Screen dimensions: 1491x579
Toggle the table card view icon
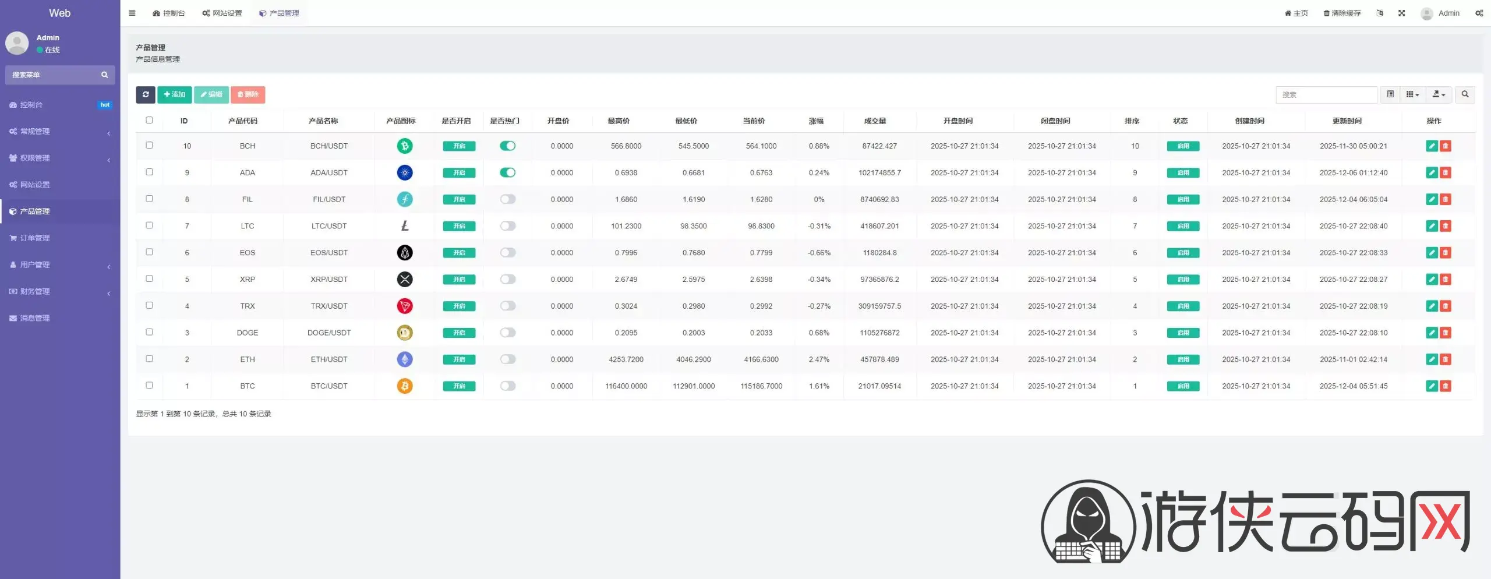[1390, 94]
